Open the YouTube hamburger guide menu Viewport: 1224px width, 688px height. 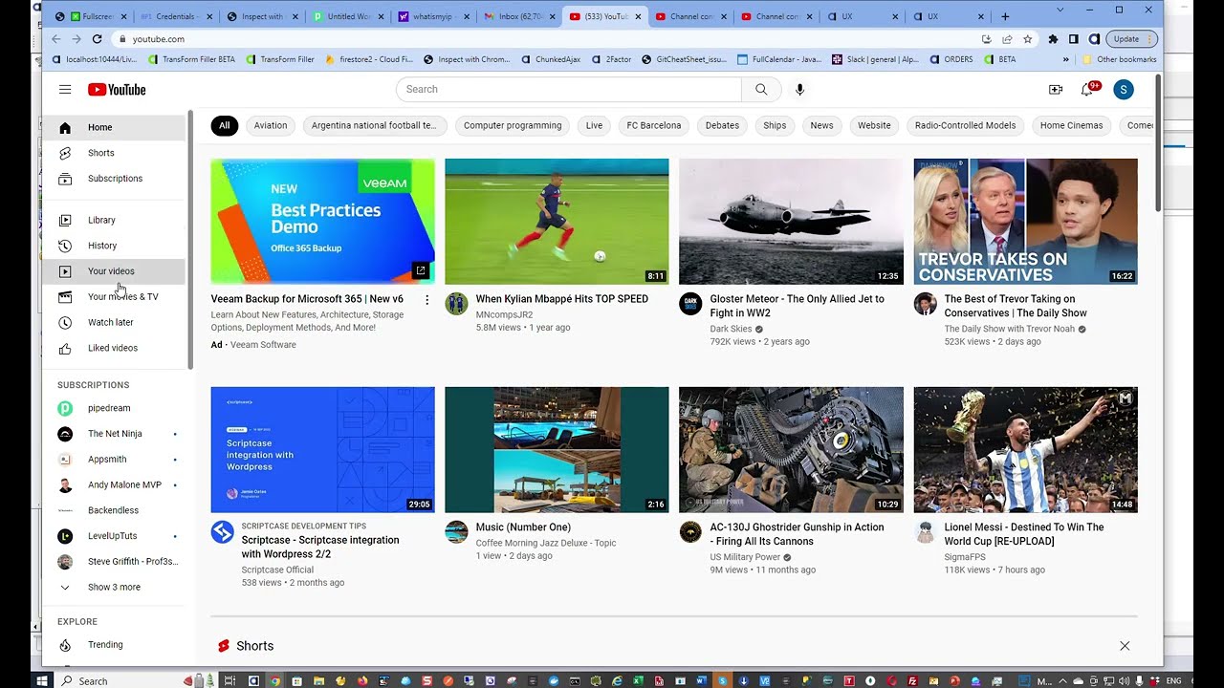(x=65, y=89)
